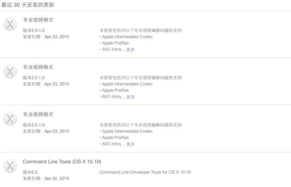Click the AVC-Intra text in the third entry
291x187 pixels.
coord(113,144)
